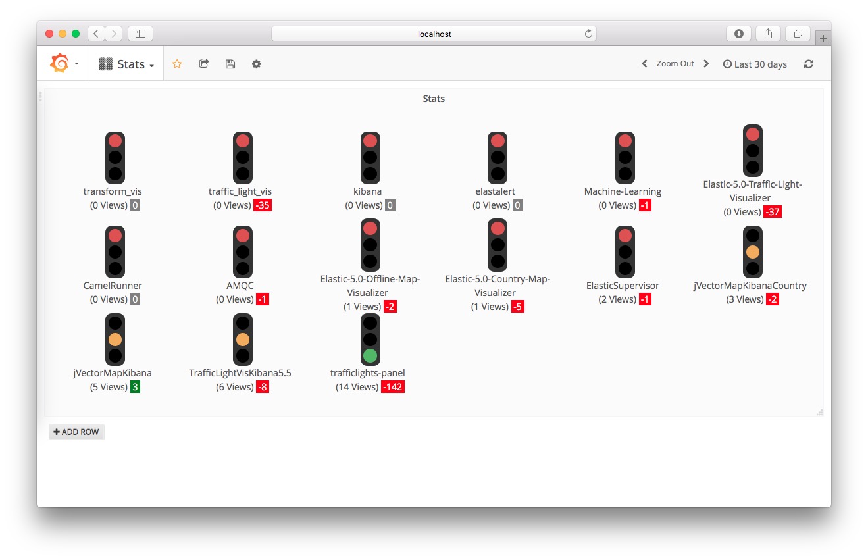Click the AMQC traffic light

point(243,251)
